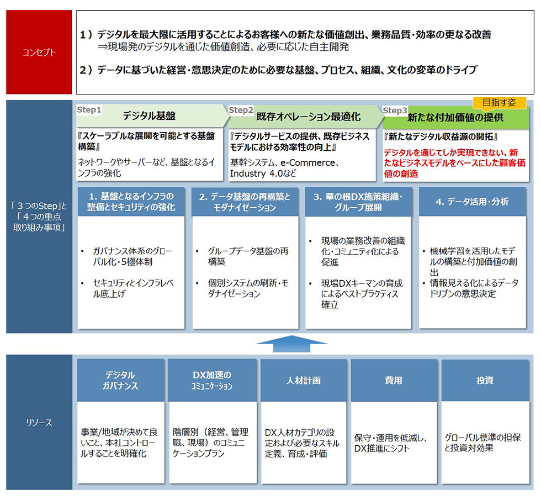Image resolution: width=541 pixels, height=500 pixels.
Task: Select text DX人材カテゴリの設定および必要なスキル定義、育成・評価
Action: pyautogui.click(x=303, y=443)
